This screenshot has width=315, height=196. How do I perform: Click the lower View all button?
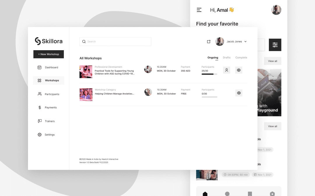[273, 126]
